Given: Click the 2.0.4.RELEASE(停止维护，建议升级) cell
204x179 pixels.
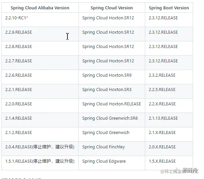Looking at the screenshot, I should 40,149.
